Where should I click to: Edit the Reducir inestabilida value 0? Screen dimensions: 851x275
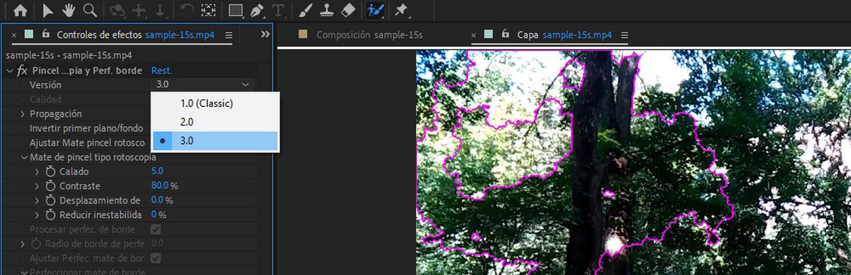[154, 215]
